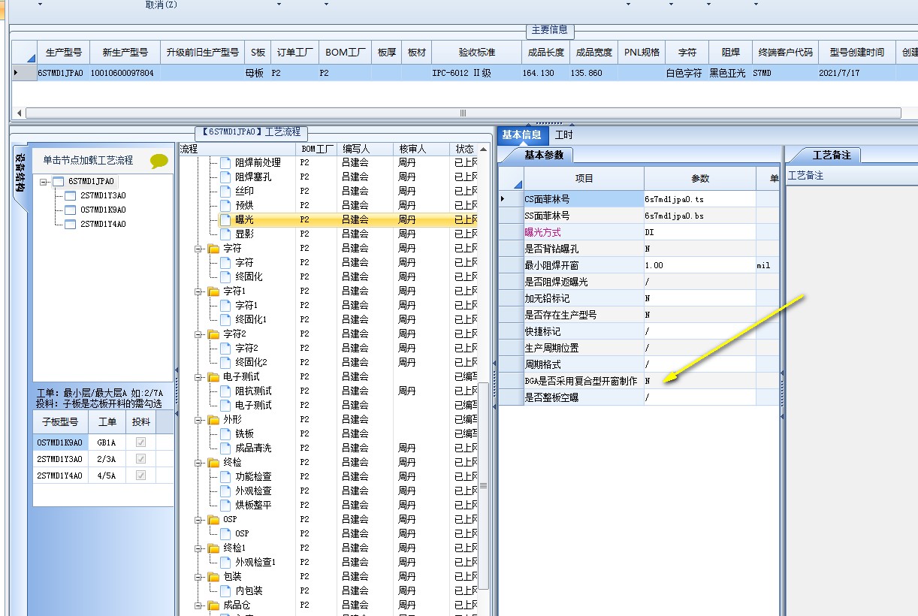Select the vertical 设备结构 side tab
Image resolution: width=918 pixels, height=616 pixels.
(20, 174)
